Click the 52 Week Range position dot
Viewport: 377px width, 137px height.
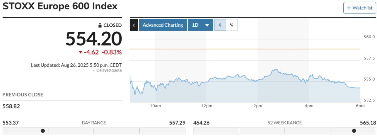click(x=354, y=131)
